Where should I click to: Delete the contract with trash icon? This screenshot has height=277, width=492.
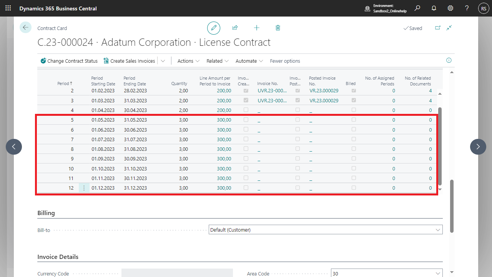(278, 28)
